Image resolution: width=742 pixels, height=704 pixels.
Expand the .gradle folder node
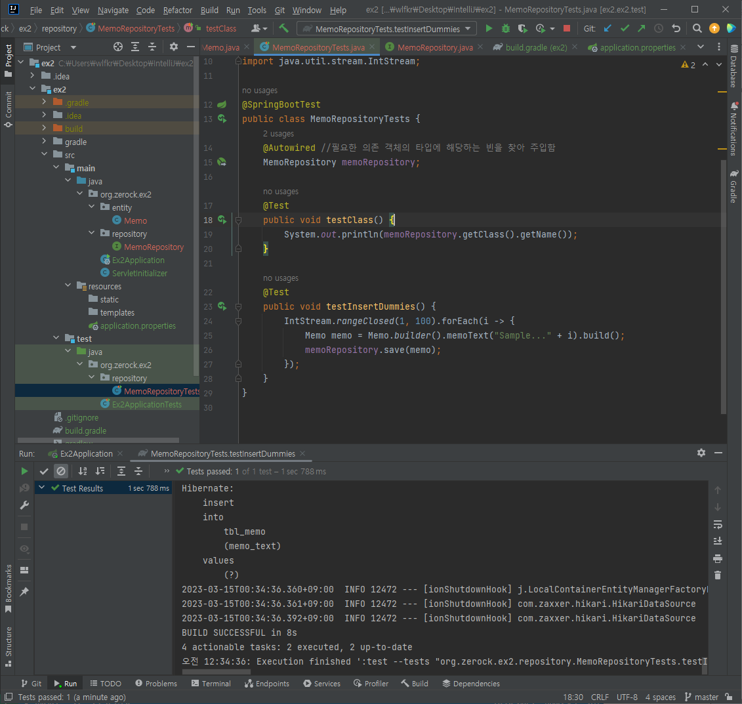(45, 102)
